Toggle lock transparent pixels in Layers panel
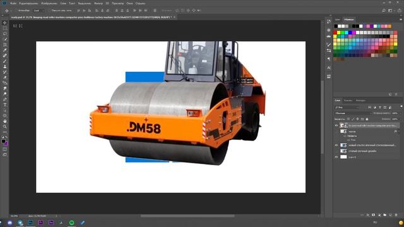404x227 pixels. [348, 119]
